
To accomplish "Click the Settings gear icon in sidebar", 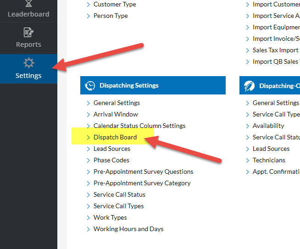I will tap(28, 63).
